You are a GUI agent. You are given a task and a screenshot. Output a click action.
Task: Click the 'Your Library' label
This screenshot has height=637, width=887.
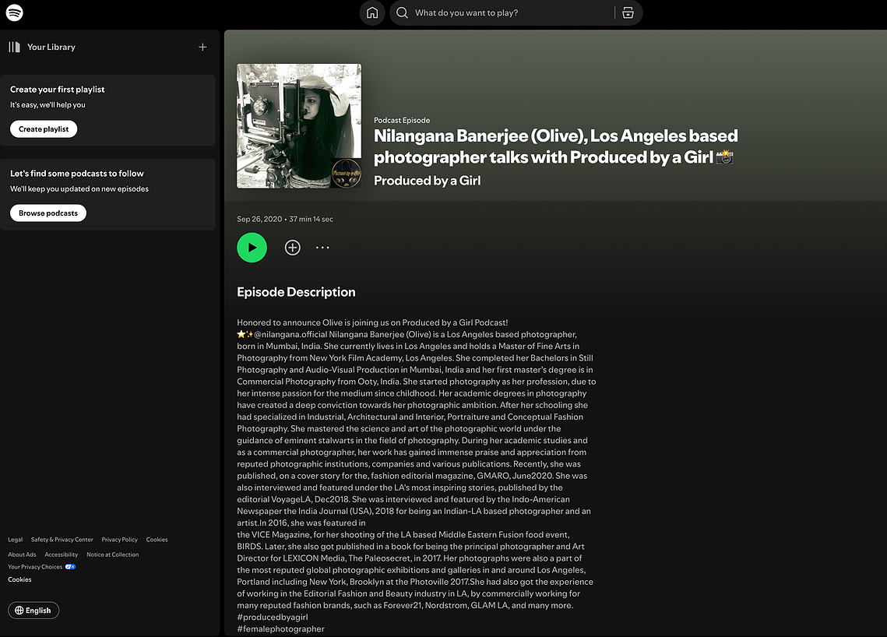(x=51, y=47)
